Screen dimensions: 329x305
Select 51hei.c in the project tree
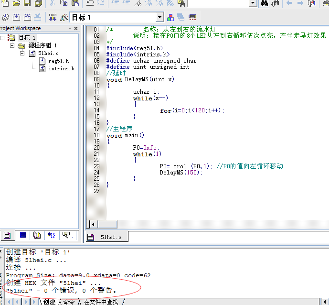(49, 54)
